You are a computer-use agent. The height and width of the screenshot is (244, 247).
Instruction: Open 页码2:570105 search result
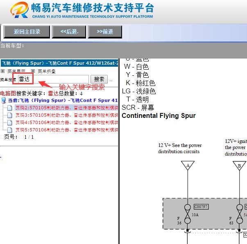click(x=67, y=108)
